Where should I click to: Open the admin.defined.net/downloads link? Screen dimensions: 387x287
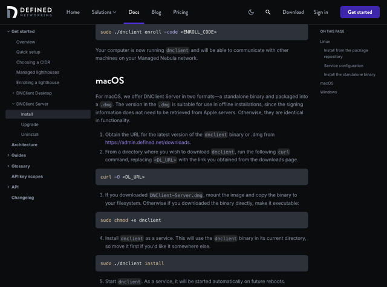(x=148, y=143)
